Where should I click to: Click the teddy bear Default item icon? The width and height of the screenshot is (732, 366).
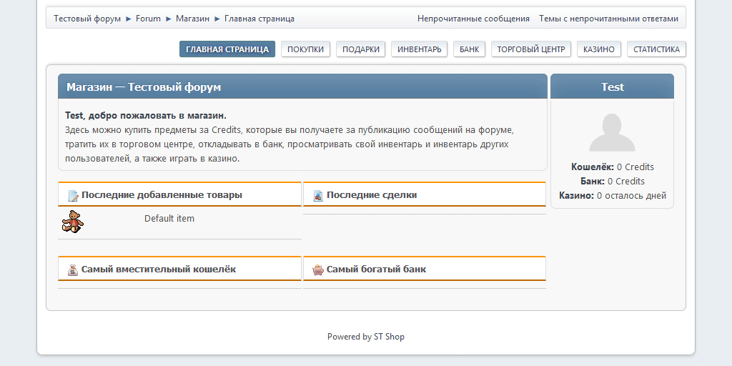(72, 222)
